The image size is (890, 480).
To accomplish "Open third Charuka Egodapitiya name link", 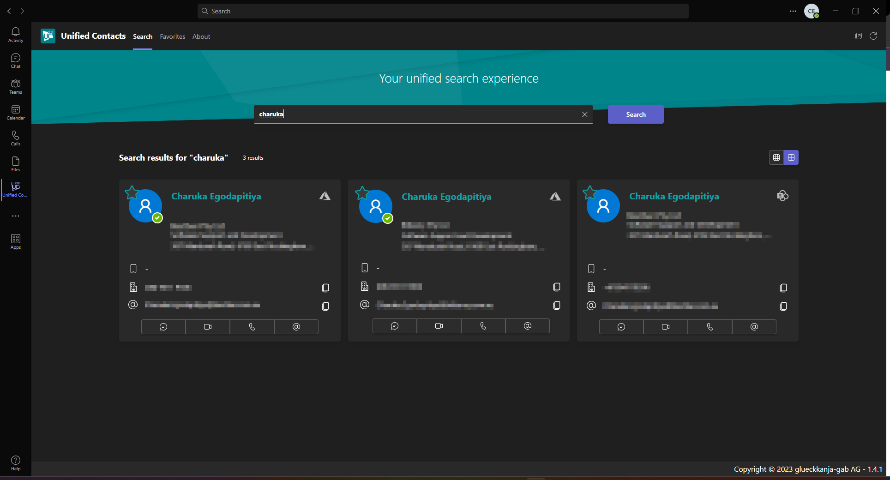I will [674, 196].
